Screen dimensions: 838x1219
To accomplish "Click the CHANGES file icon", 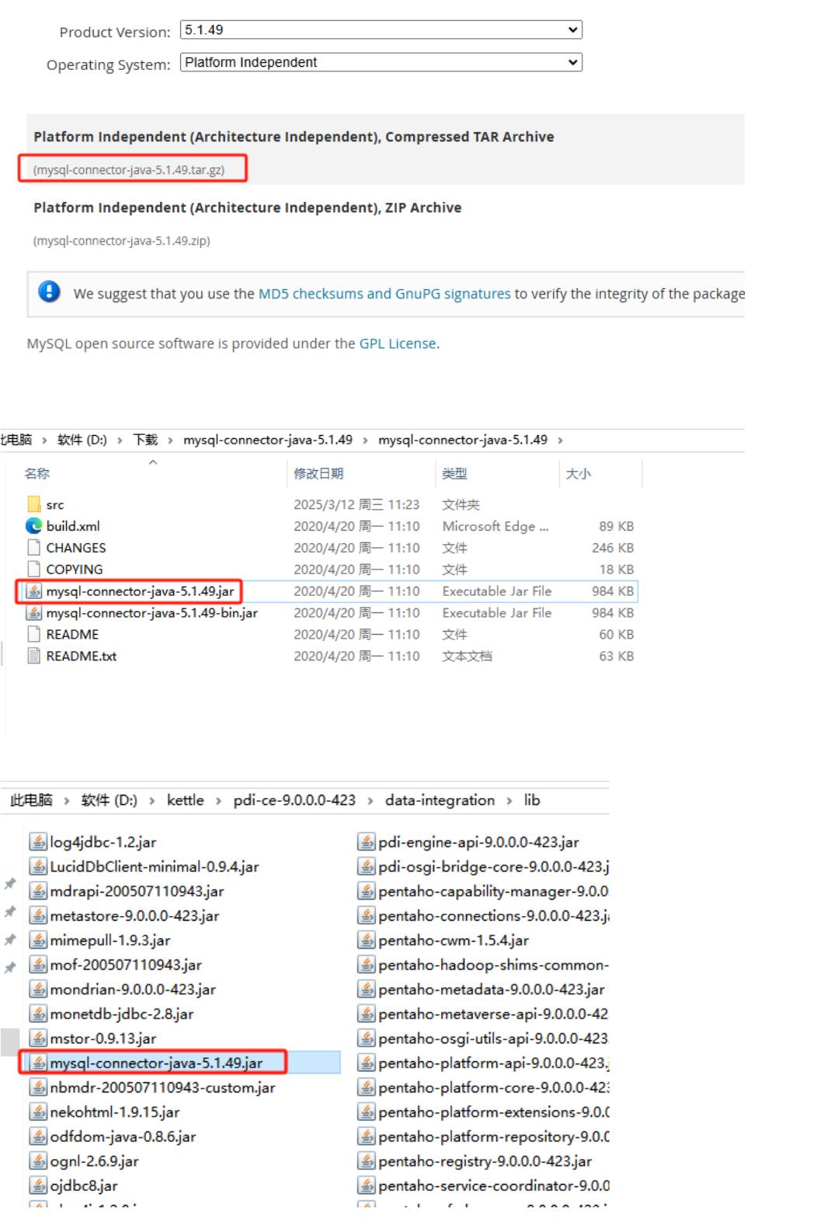I will (33, 548).
